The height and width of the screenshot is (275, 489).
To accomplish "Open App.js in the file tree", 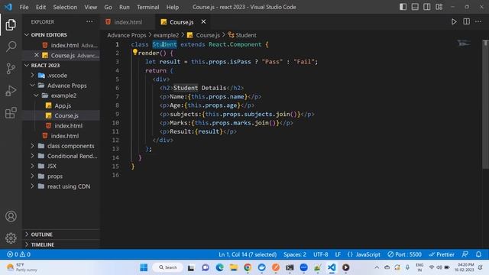I will pyautogui.click(x=61, y=105).
